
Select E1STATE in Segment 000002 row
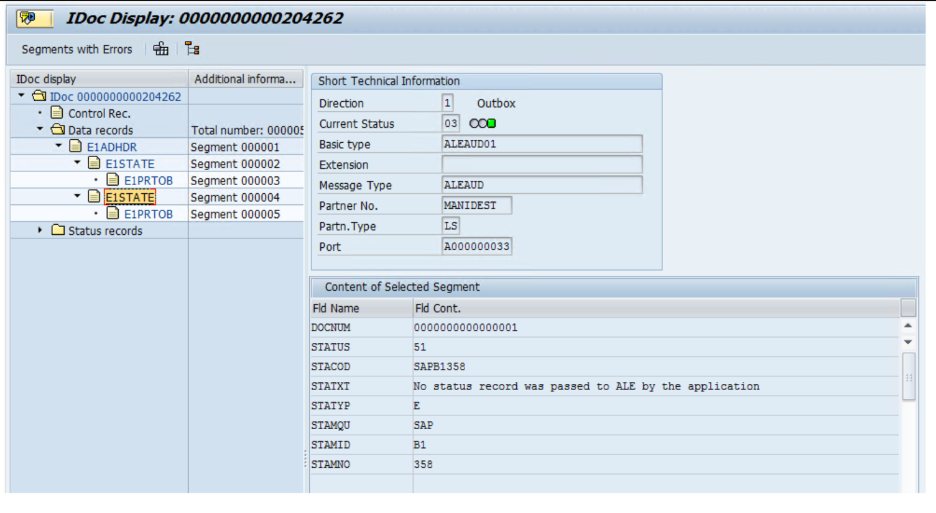tap(130, 164)
